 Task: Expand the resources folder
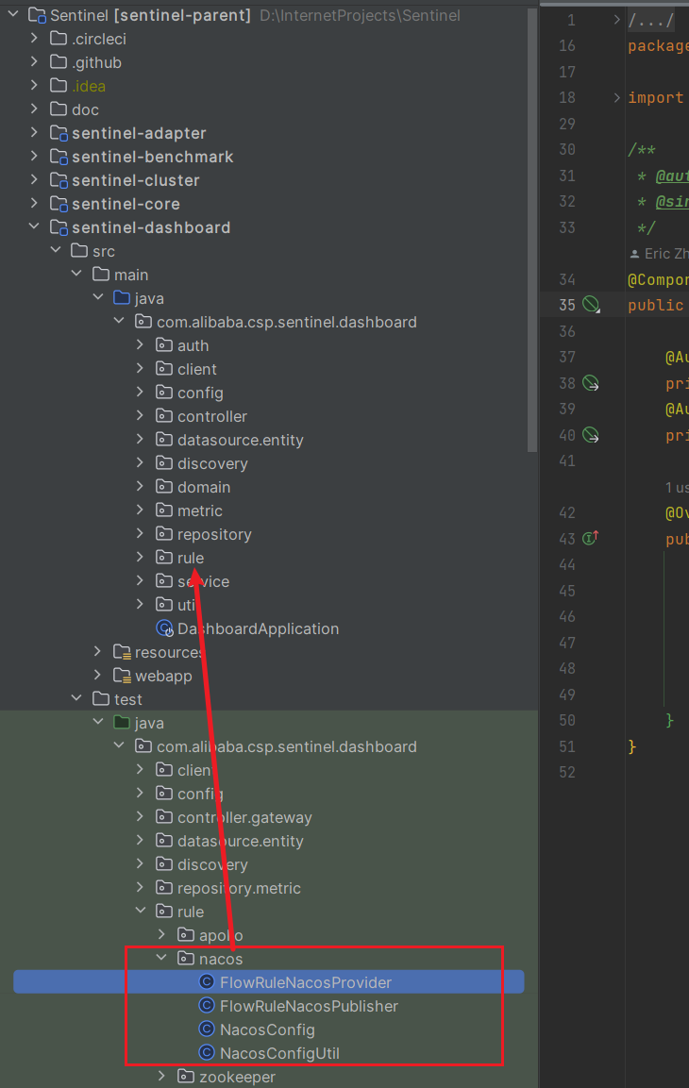coord(98,651)
